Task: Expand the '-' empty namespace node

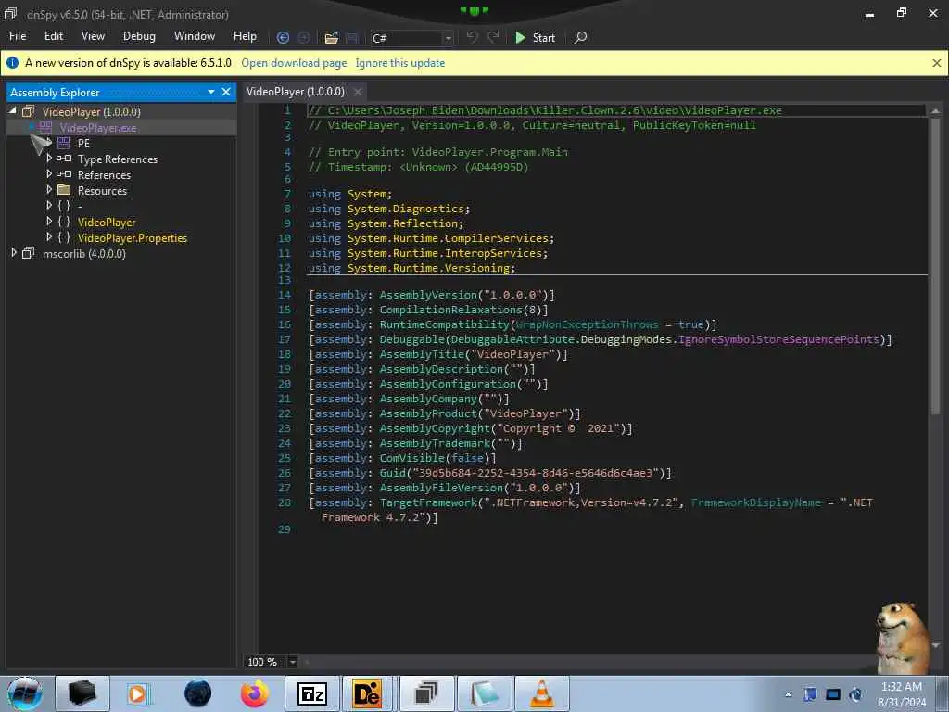Action: point(49,205)
